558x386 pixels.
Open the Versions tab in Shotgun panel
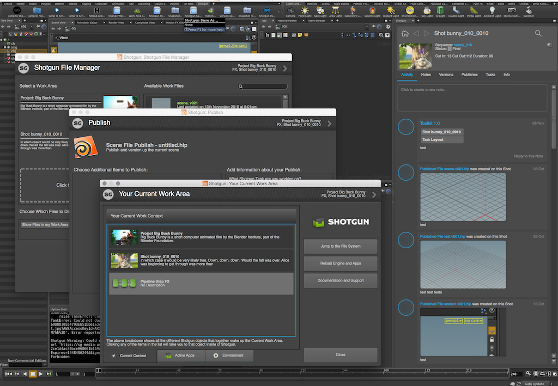[x=446, y=75]
